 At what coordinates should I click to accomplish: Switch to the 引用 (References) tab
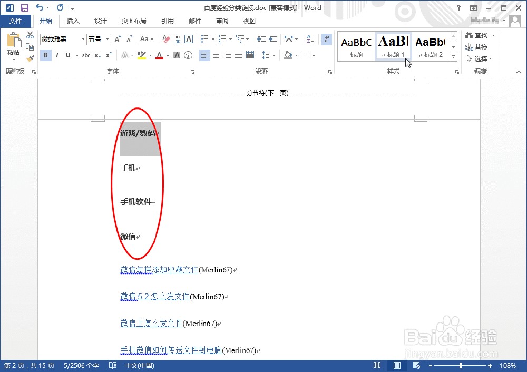168,21
